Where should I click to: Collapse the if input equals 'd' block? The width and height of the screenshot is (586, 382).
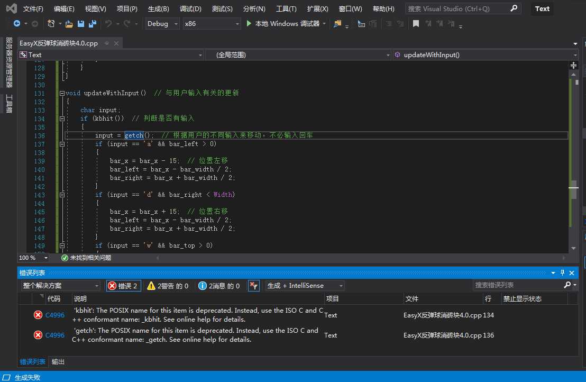62,195
